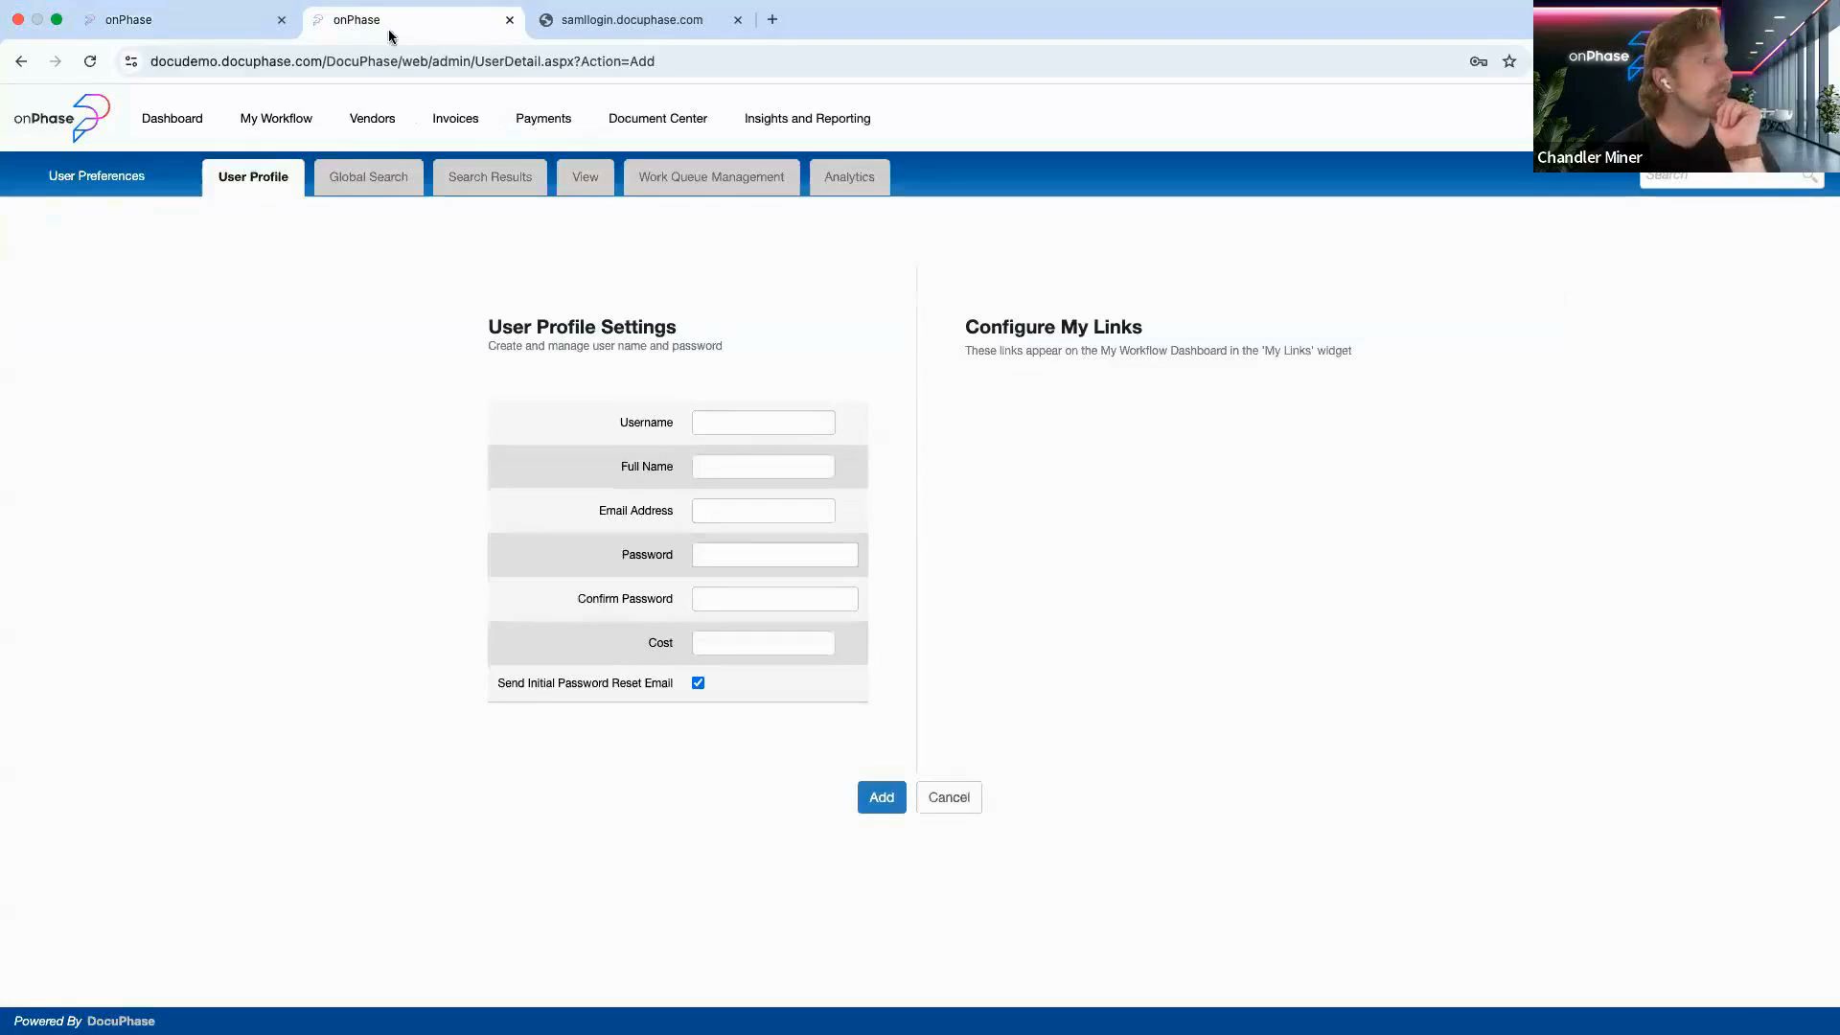1840x1035 pixels.
Task: Switch to the Work Queue Management tab
Action: 711,177
